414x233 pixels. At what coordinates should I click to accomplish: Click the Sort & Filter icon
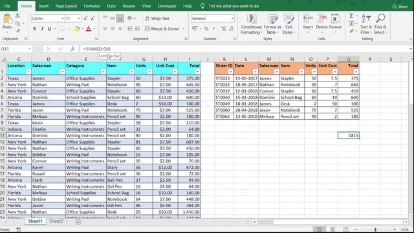point(366,19)
